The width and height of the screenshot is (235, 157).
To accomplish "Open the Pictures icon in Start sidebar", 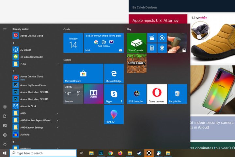I will pos(5,126).
